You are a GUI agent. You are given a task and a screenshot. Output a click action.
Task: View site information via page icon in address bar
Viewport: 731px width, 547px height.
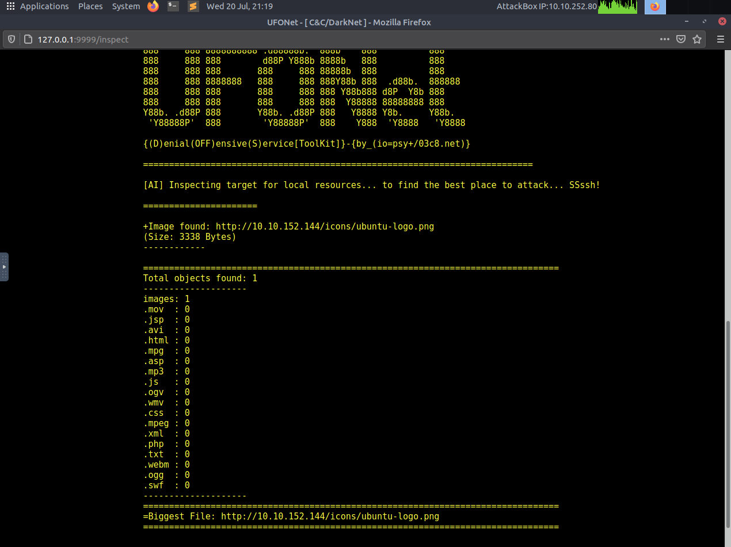27,39
